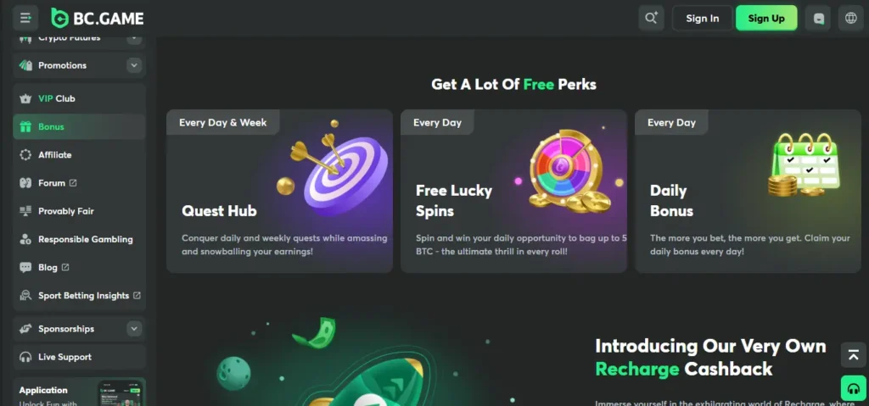Open Provably Fair menu item
Image resolution: width=869 pixels, height=406 pixels.
[x=79, y=211]
